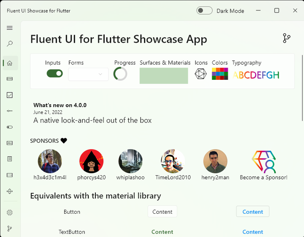Minimize the Fluent UI Showcase window
This screenshot has height=237, width=304.
click(258, 11)
